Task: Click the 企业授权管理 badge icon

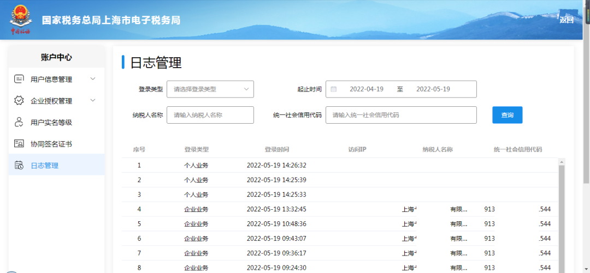Action: point(19,101)
